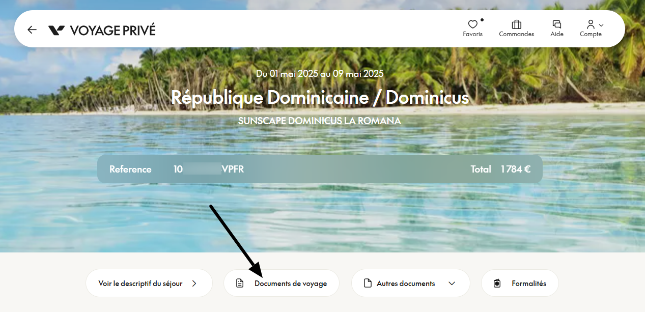Open Formalités button
645x312 pixels.
click(520, 283)
